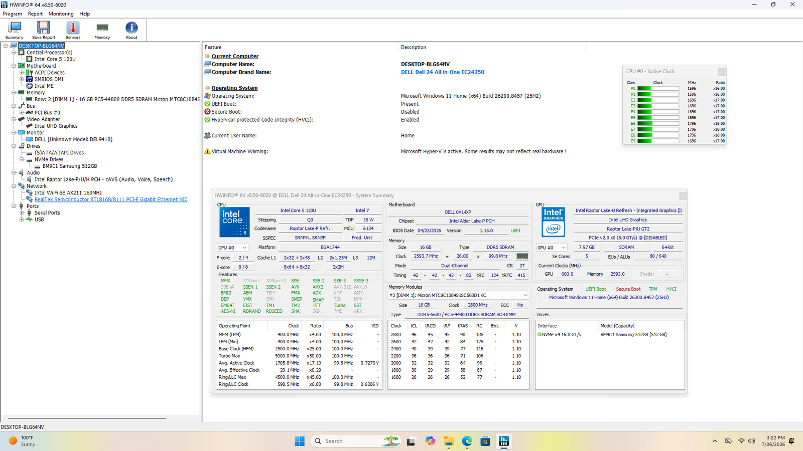Image resolution: width=803 pixels, height=451 pixels.
Task: Select Intel Core 5 120U in the tree
Action: point(55,59)
